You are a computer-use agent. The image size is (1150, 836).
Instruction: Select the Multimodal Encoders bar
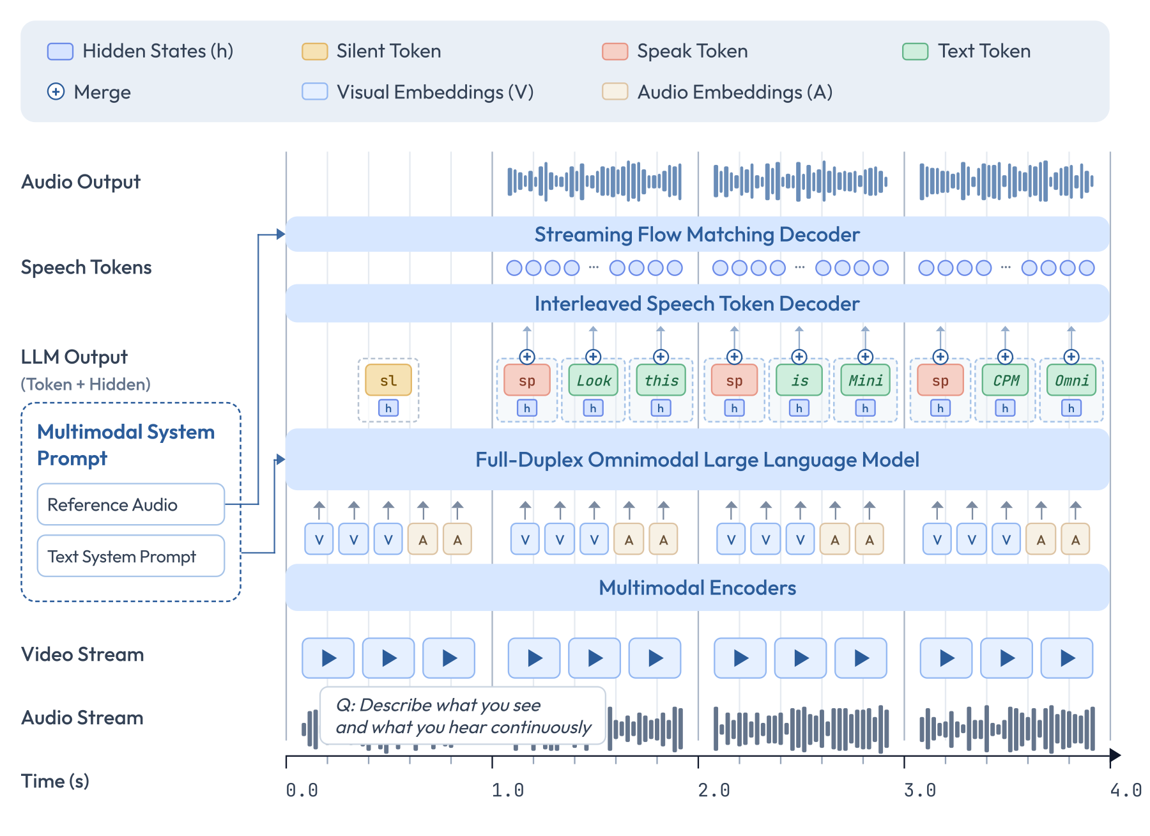[x=697, y=587]
